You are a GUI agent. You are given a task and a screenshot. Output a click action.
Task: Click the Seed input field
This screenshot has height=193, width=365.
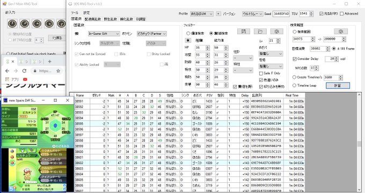(x=281, y=14)
